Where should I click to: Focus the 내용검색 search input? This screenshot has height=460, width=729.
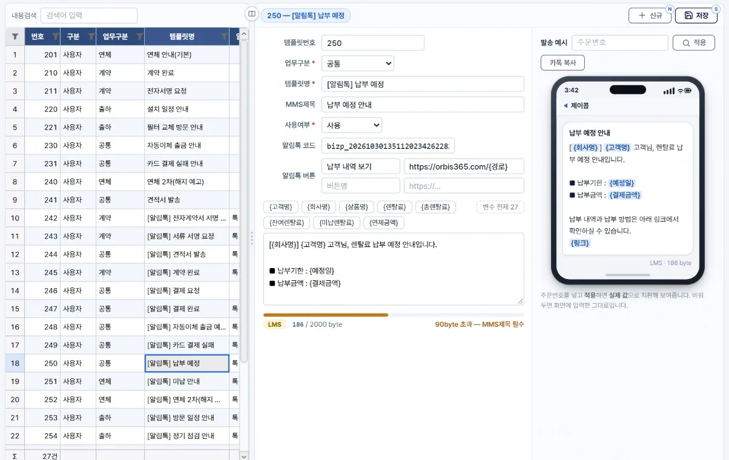[89, 15]
